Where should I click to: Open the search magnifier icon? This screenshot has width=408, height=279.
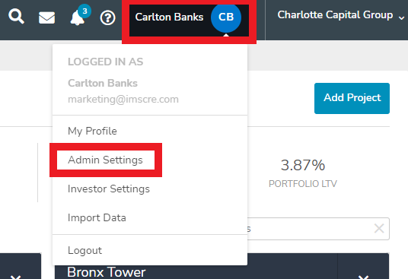[x=17, y=17]
